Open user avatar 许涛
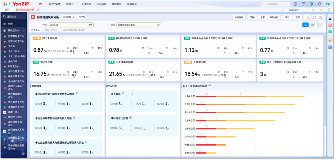 [x=328, y=4]
